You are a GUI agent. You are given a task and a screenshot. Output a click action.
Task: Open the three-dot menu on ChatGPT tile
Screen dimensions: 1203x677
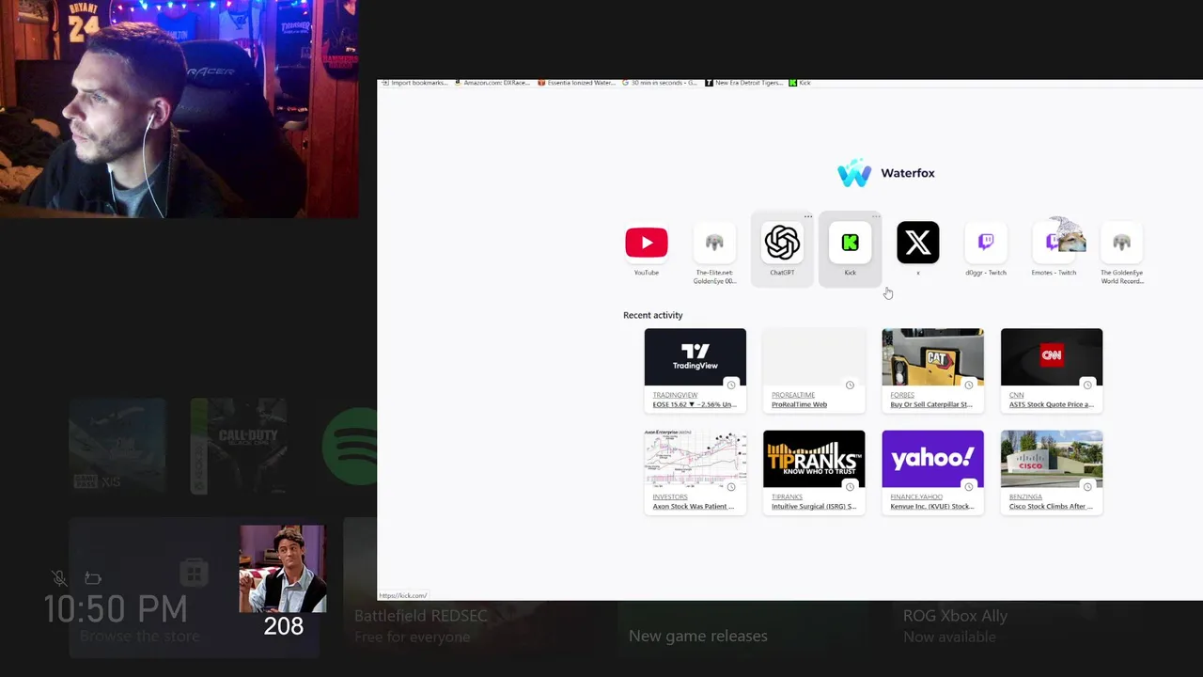[808, 217]
